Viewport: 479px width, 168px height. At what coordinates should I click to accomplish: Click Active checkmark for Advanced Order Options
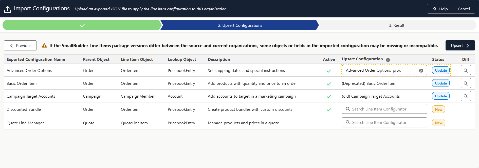coord(329,71)
